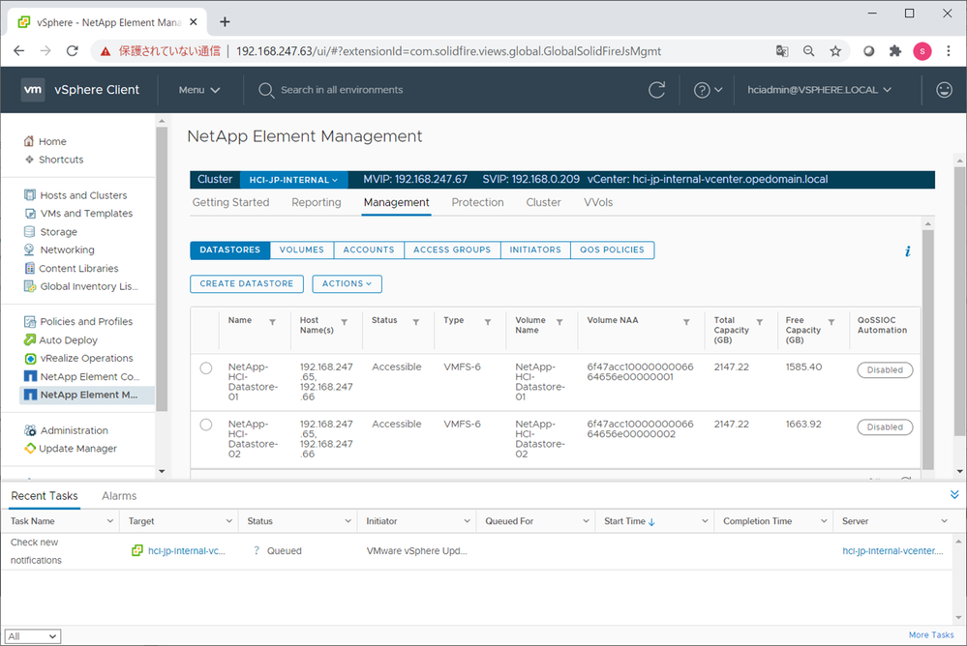The image size is (967, 646).
Task: Click the Name column filter icon
Action: pyautogui.click(x=272, y=322)
